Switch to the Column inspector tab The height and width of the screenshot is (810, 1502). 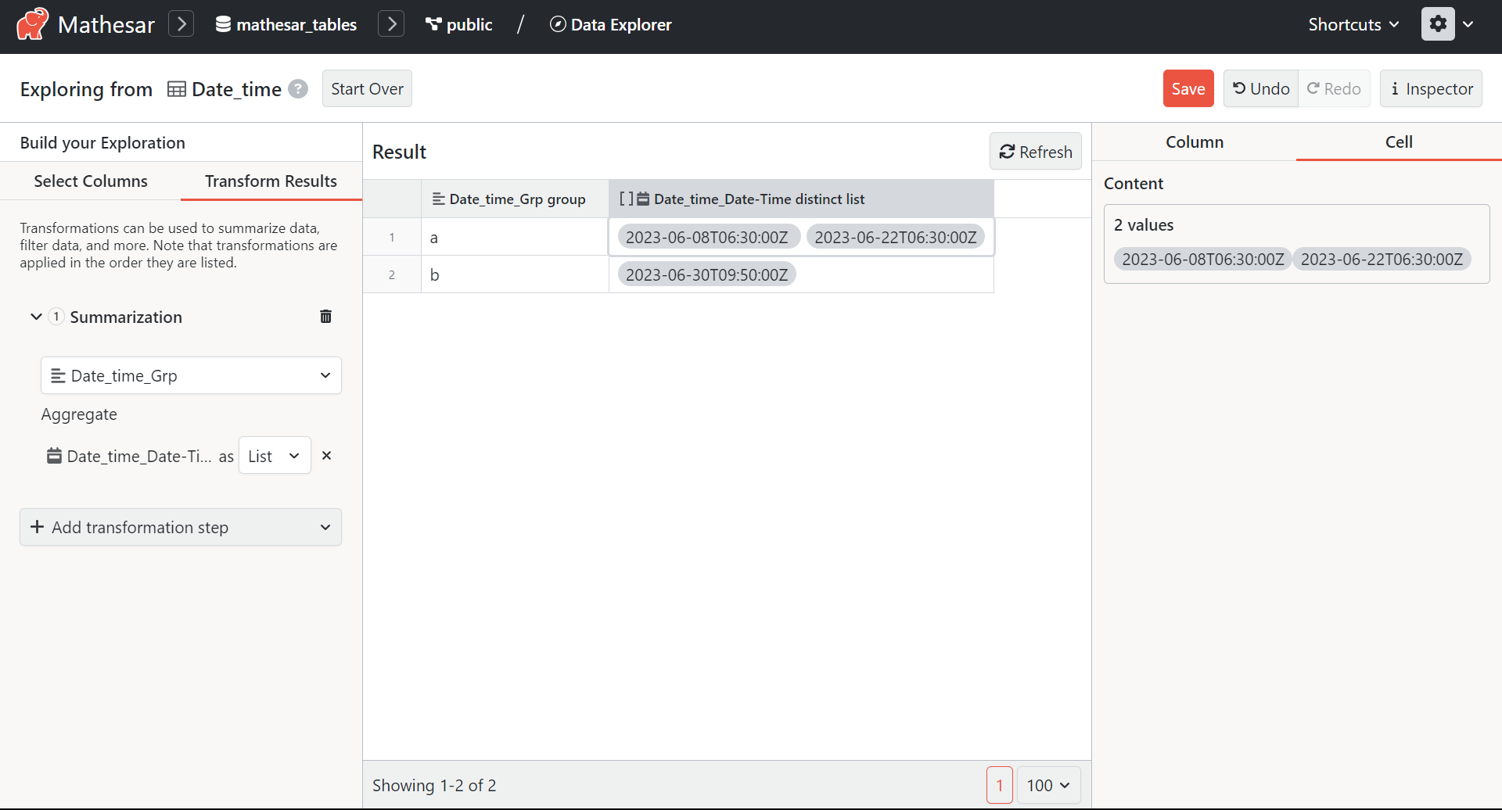(1194, 142)
